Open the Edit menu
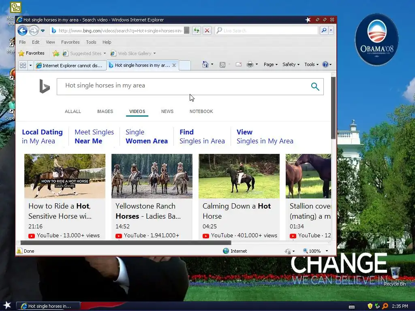Viewport: 415px width, 311px height. point(36,42)
